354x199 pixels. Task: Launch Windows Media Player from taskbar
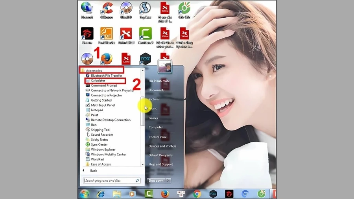click(132, 194)
